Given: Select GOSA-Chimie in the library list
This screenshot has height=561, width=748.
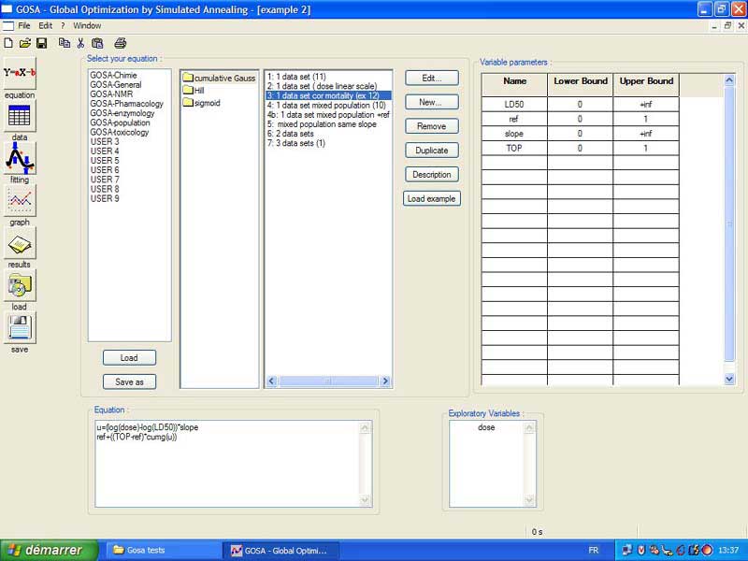Looking at the screenshot, I should (x=113, y=76).
